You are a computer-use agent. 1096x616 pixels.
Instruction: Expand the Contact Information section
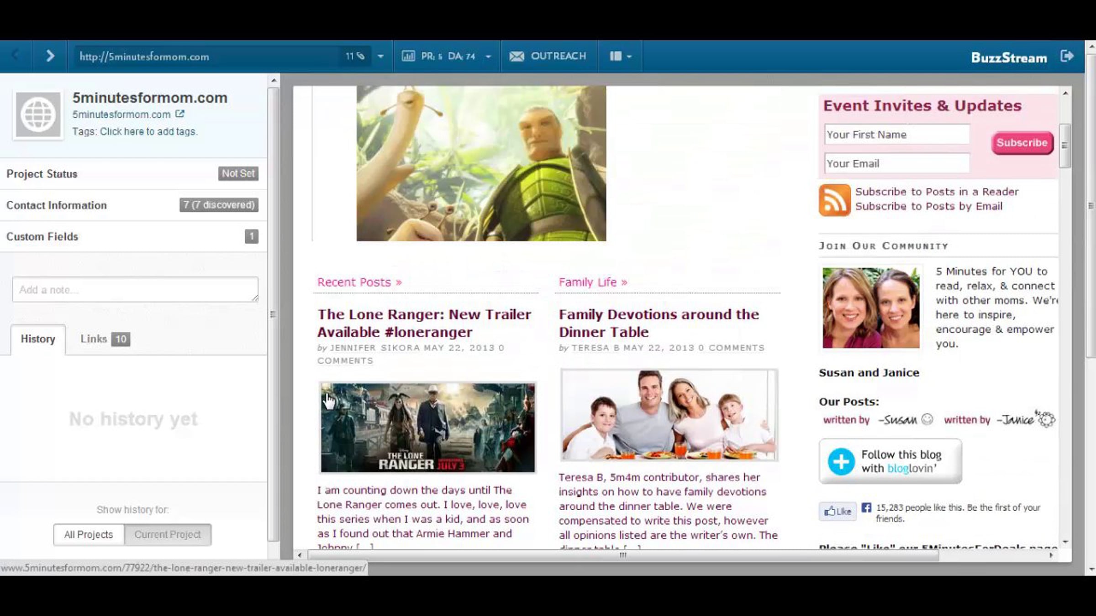tap(133, 205)
